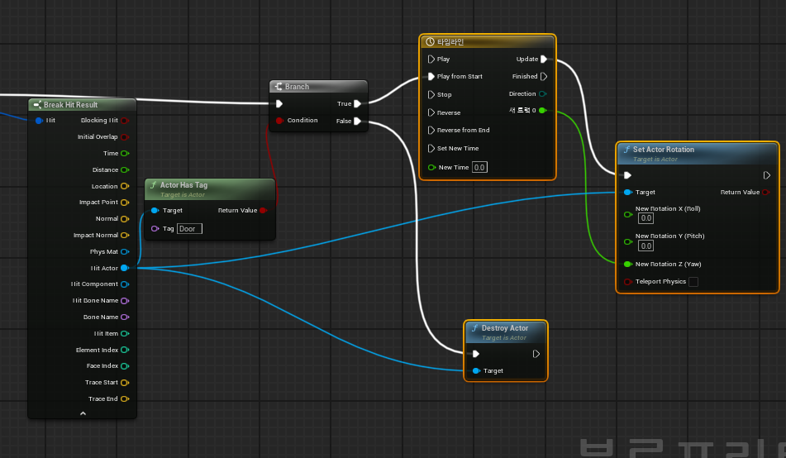Click the Destroy Actor Target pin
786x458 pixels.
pyautogui.click(x=476, y=370)
